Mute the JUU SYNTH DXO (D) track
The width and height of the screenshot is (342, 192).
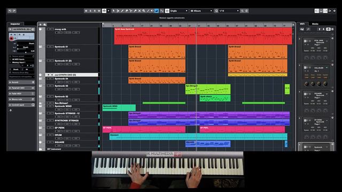(49, 75)
